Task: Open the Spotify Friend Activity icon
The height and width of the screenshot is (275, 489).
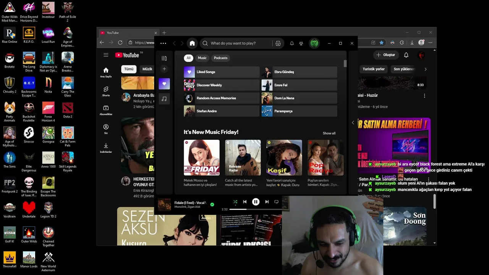Action: 301,44
